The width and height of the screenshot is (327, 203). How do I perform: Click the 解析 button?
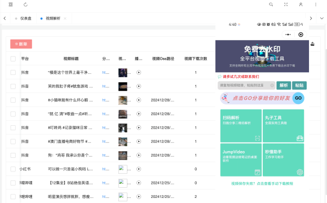284,85
